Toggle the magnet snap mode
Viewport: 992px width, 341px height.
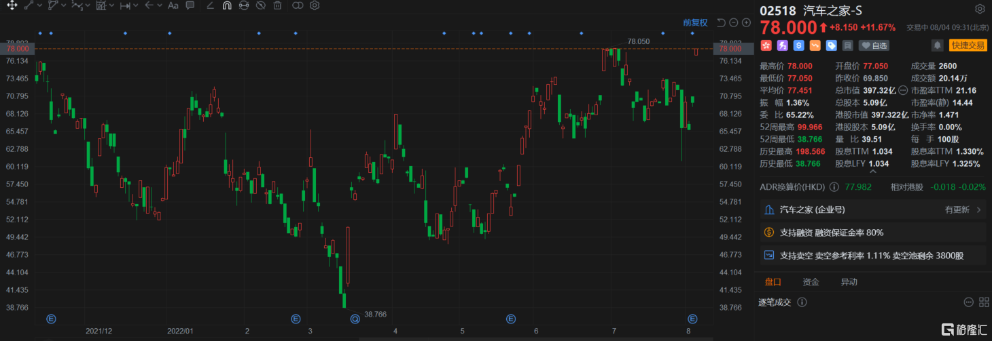(227, 5)
